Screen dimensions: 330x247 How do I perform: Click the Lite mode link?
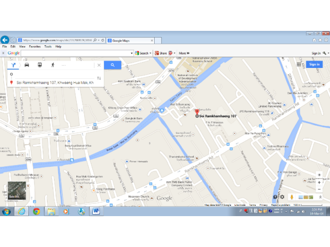(x=240, y=205)
